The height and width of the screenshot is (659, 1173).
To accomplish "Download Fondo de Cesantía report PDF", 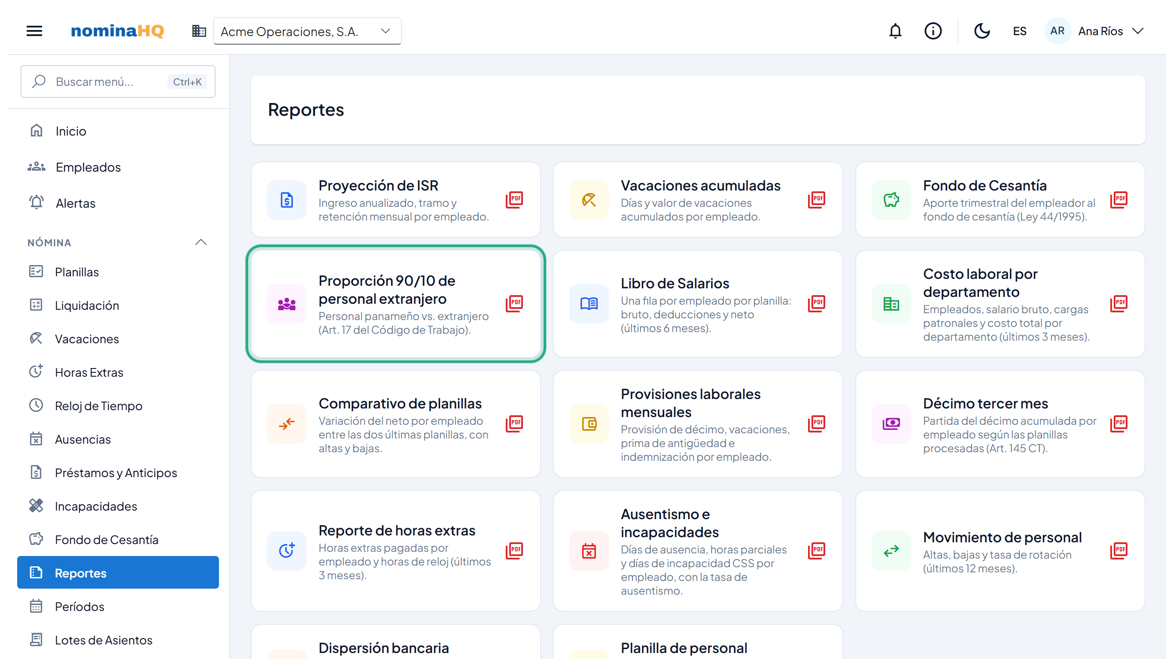I will (1119, 200).
